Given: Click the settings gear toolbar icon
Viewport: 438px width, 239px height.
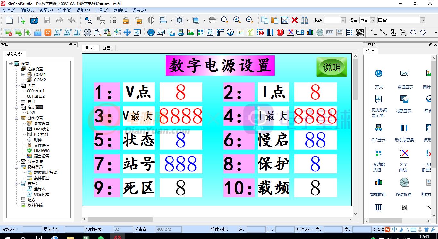Looking at the screenshot, I should (x=88, y=32).
